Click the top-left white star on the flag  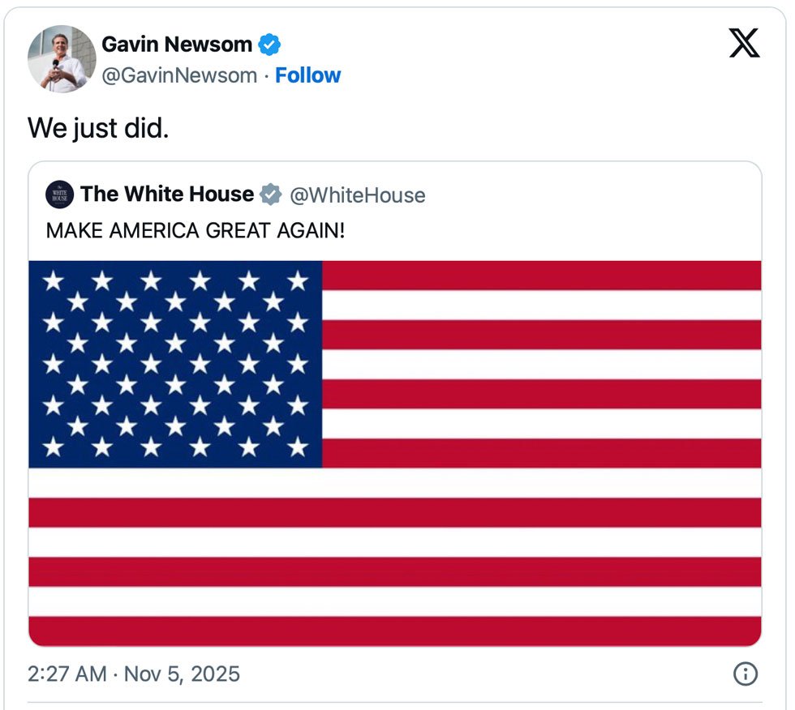pos(53,280)
